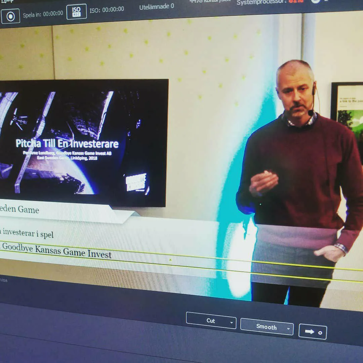
Task: Select the 'Goodbye Kansas Game Invest' title text
Action: click(57, 250)
